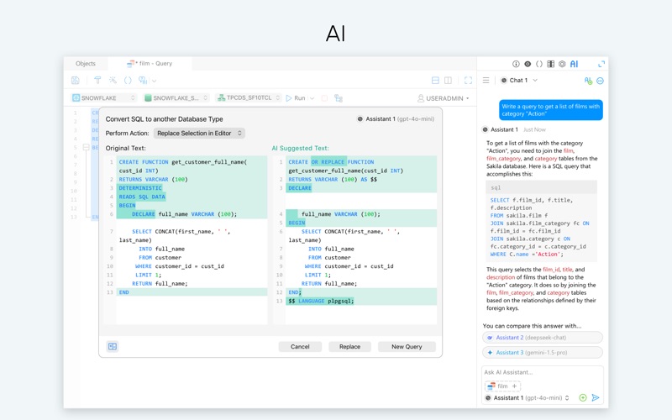
Task: Click the Explain query icon
Action: coord(339,98)
